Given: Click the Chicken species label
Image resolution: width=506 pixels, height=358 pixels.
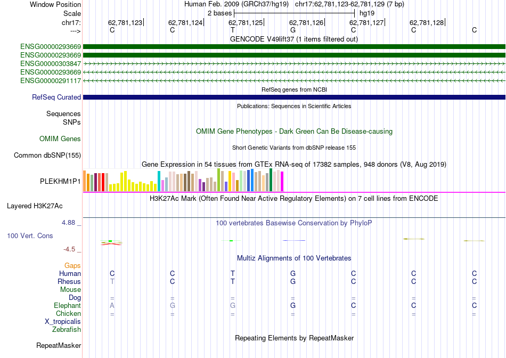Looking at the screenshot, I should (x=68, y=313).
